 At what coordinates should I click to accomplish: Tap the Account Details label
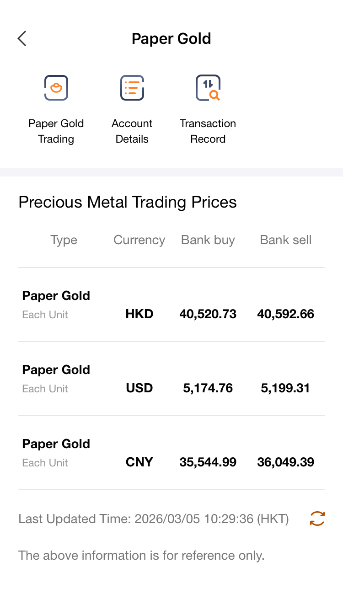[x=132, y=131]
